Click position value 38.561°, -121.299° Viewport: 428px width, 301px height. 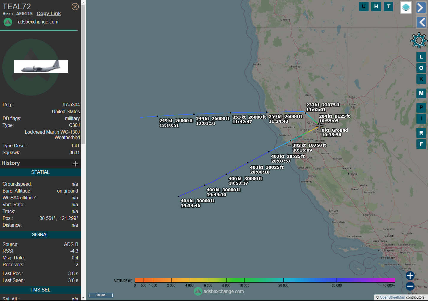59,218
